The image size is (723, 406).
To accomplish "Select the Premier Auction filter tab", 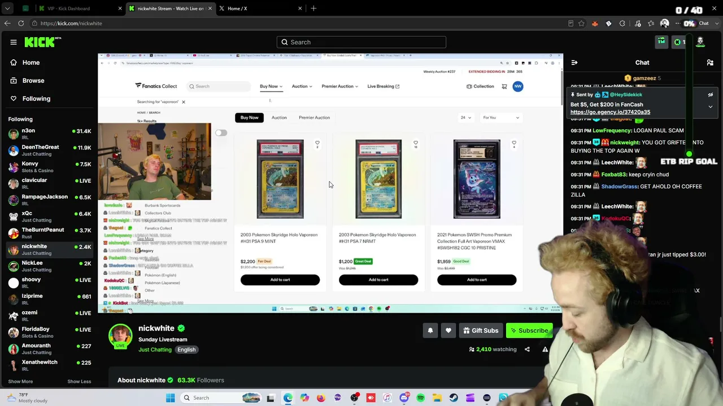I will click(314, 118).
